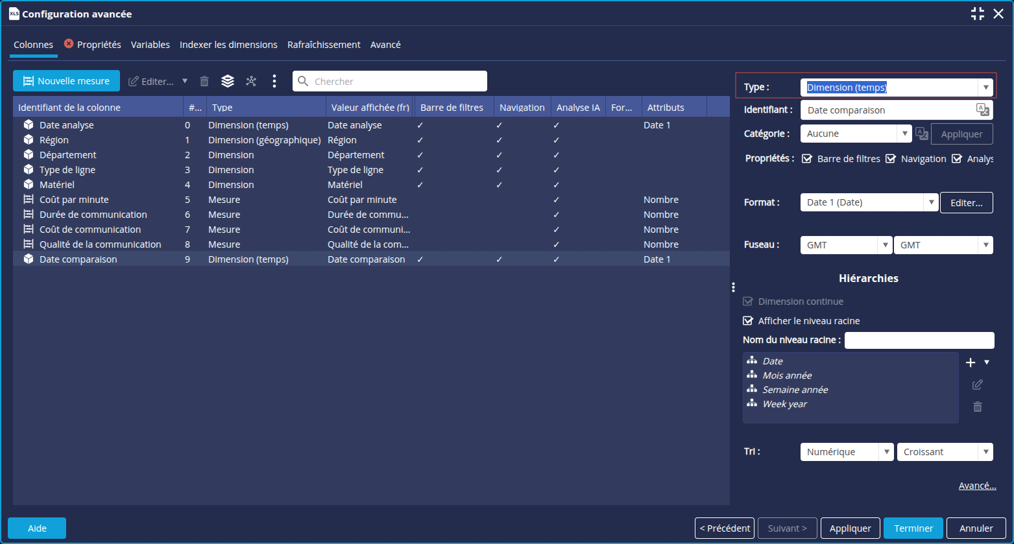Click the Chercher search field
This screenshot has width=1014, height=544.
point(396,81)
